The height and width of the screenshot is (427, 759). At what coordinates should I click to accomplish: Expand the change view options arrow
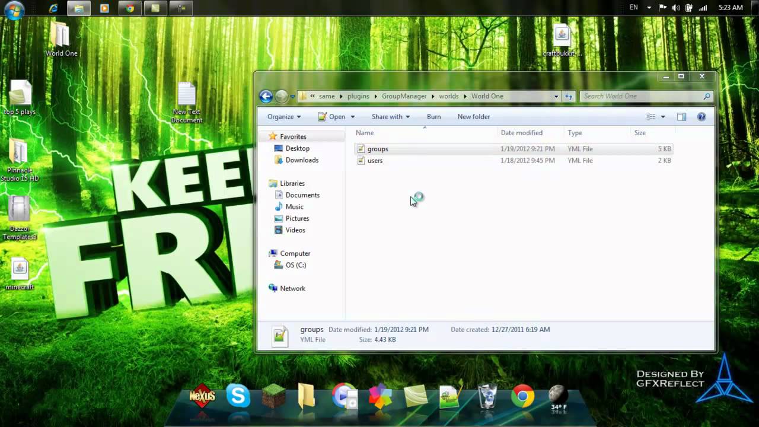click(x=663, y=117)
